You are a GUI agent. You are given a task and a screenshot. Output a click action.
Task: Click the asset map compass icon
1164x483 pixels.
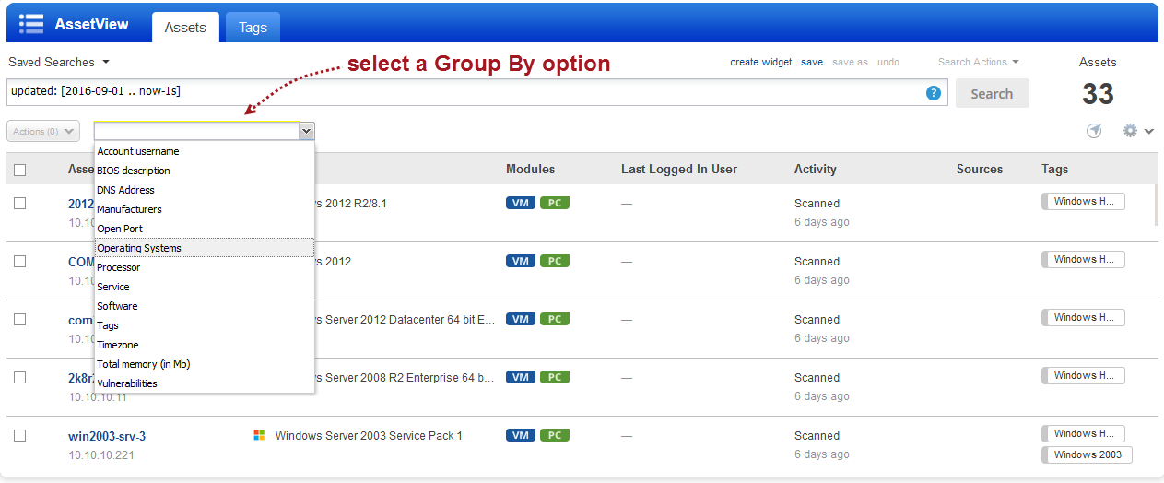[1094, 131]
